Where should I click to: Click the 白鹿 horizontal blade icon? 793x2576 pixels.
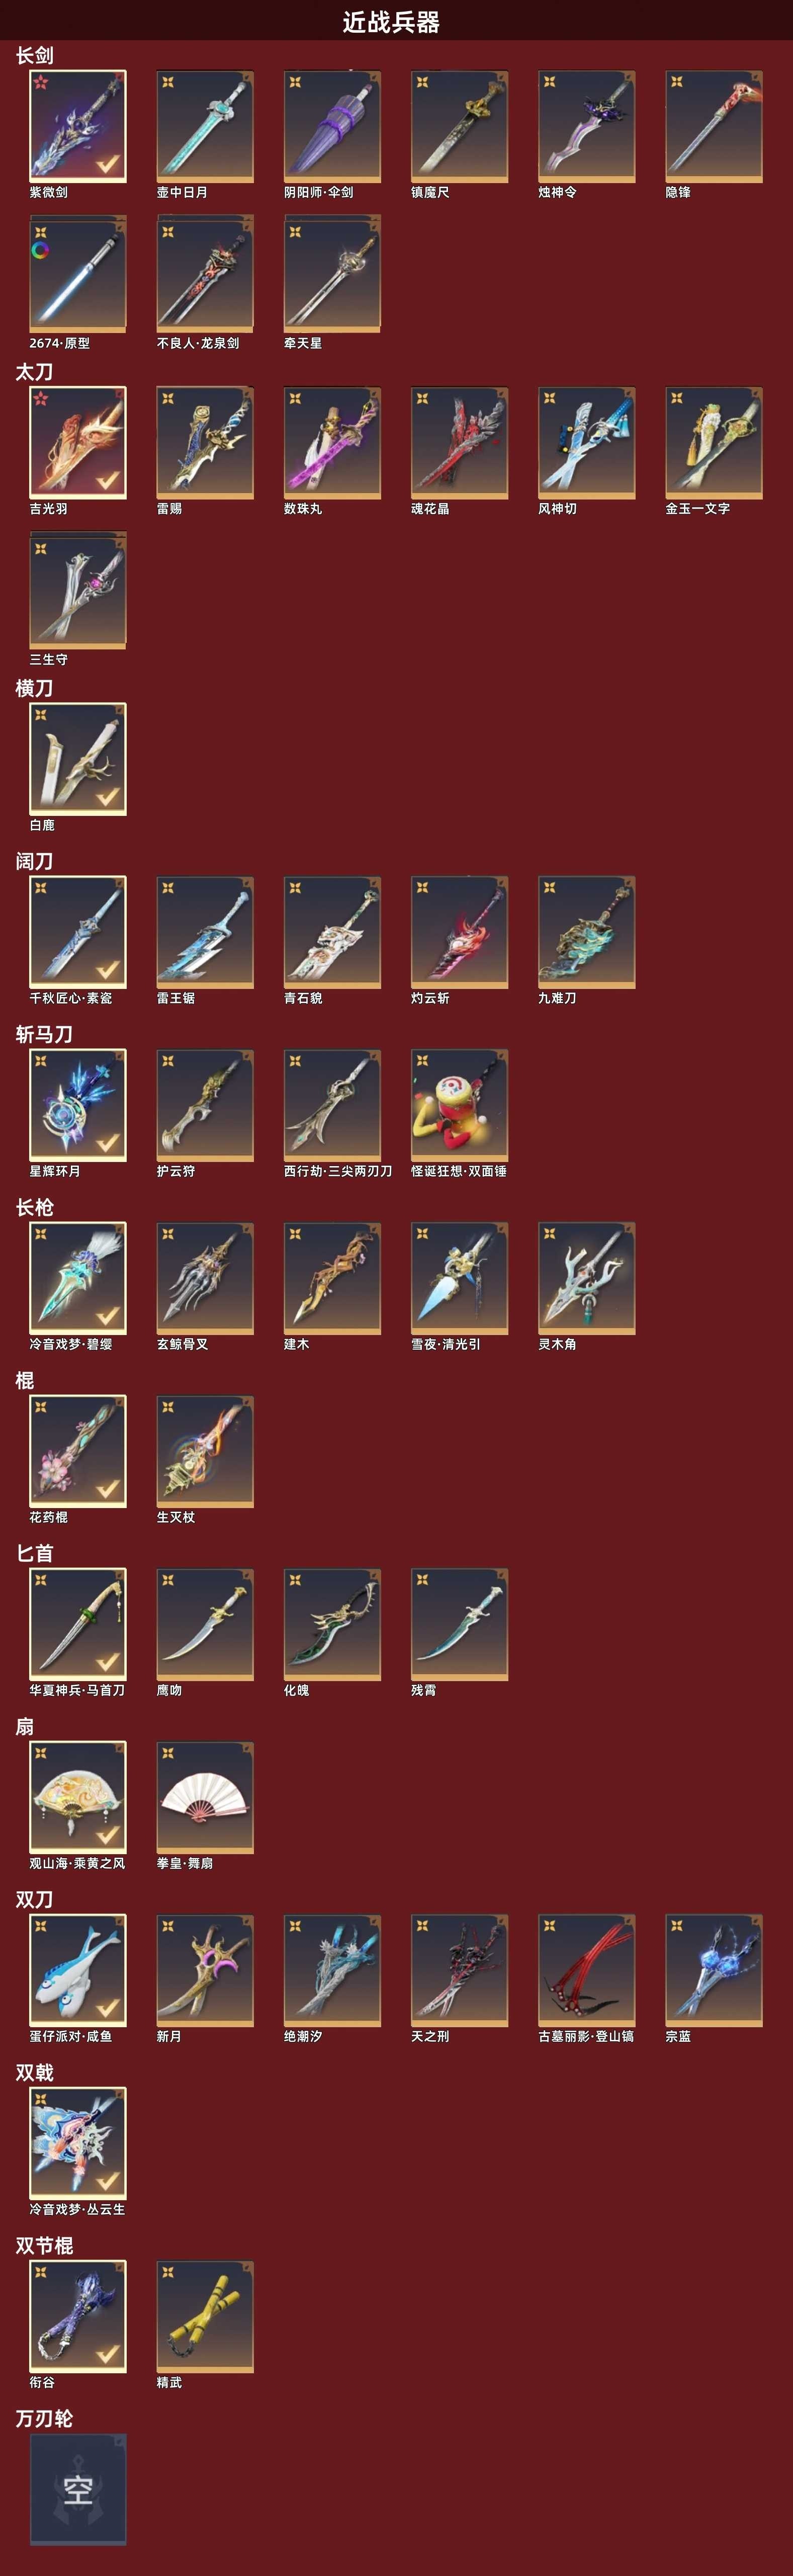(x=78, y=759)
